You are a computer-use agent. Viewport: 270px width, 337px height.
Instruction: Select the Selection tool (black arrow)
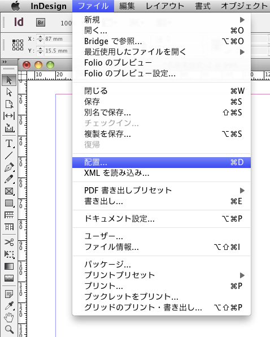[x=9, y=80]
